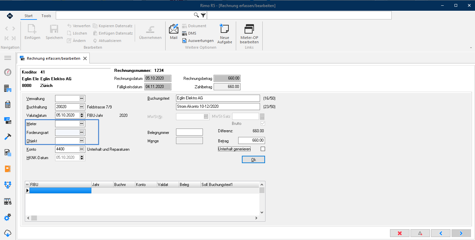Open the hammer sidebar icon
The image size is (475, 240).
(x=8, y=137)
